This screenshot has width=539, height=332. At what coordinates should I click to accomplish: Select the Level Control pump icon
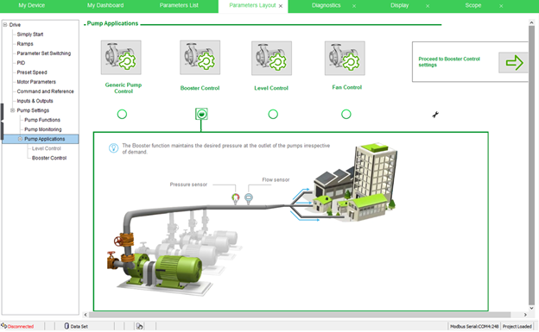click(271, 58)
